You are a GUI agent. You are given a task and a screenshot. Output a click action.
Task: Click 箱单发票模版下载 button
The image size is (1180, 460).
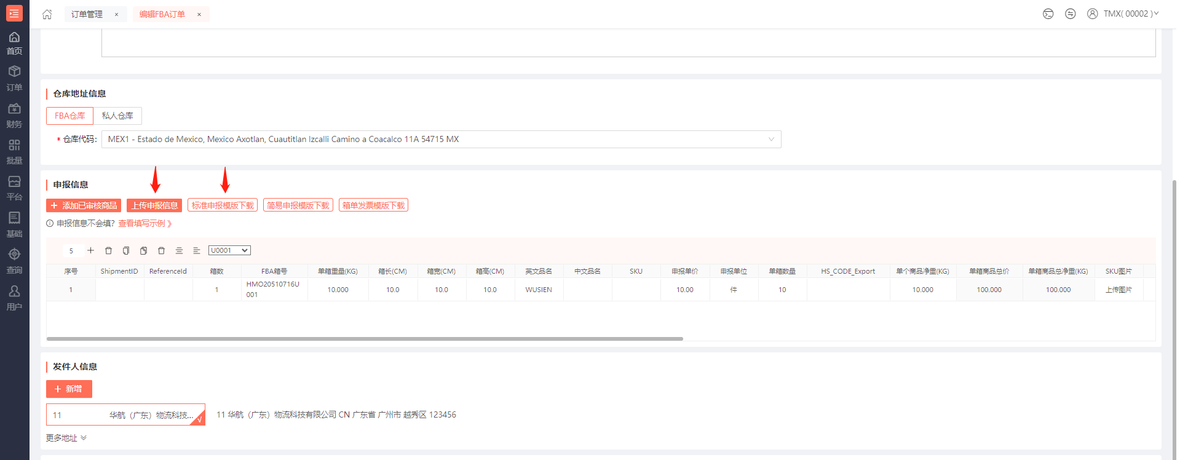coord(373,205)
